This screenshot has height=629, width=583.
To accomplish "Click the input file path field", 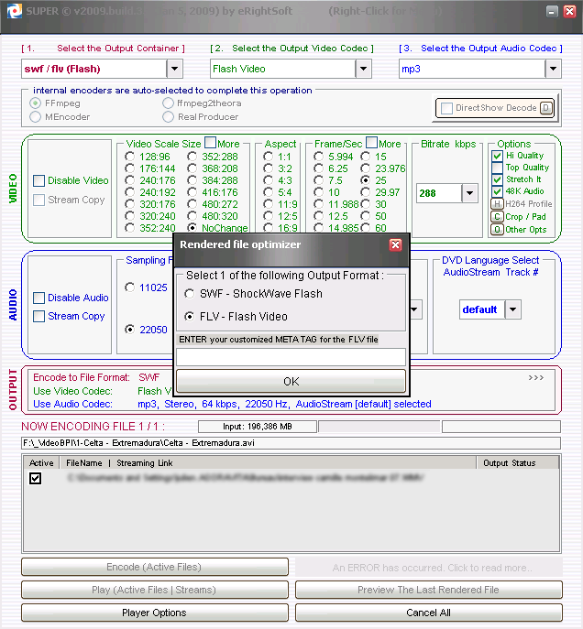I will 291,443.
